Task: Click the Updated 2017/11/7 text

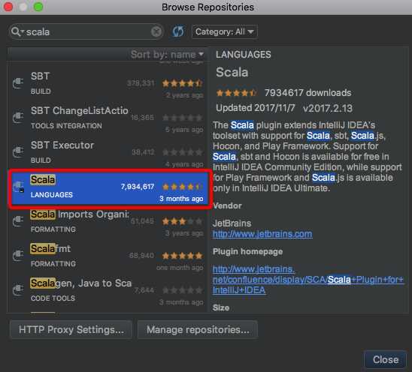Action: (x=255, y=108)
